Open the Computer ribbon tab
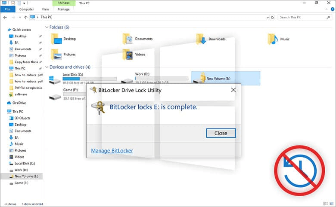This screenshot has width=336, height=207. (27, 9)
